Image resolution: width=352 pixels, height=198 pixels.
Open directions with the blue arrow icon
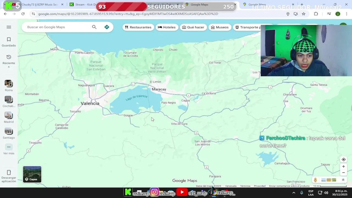[x=107, y=27]
